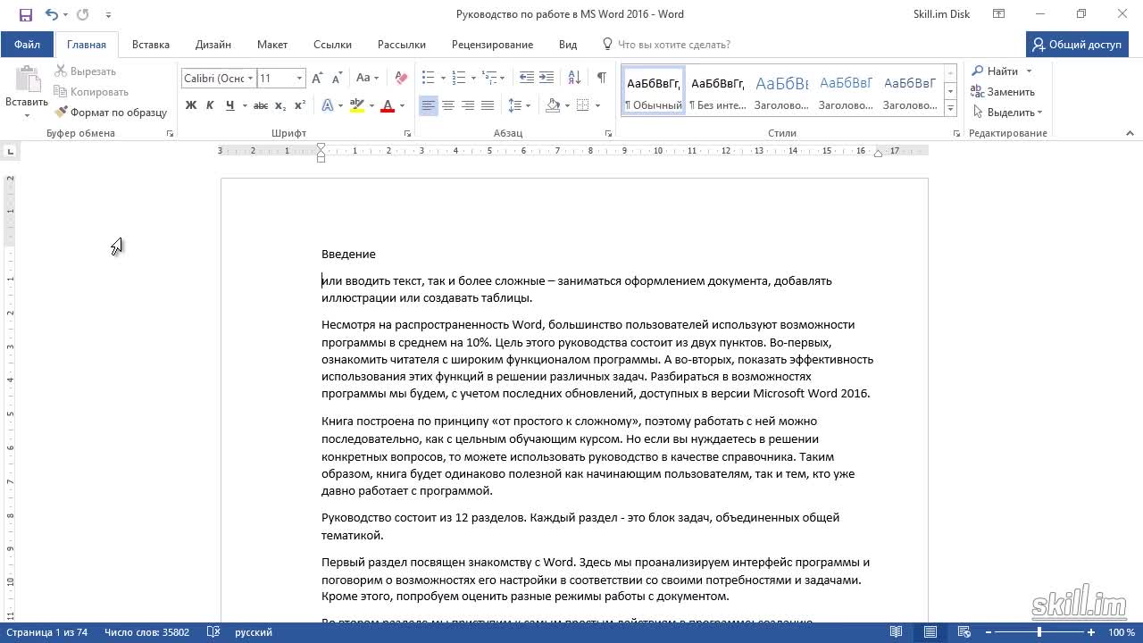Expand the styles gallery (more arrow)
This screenshot has width=1143, height=643.
pyautogui.click(x=950, y=109)
